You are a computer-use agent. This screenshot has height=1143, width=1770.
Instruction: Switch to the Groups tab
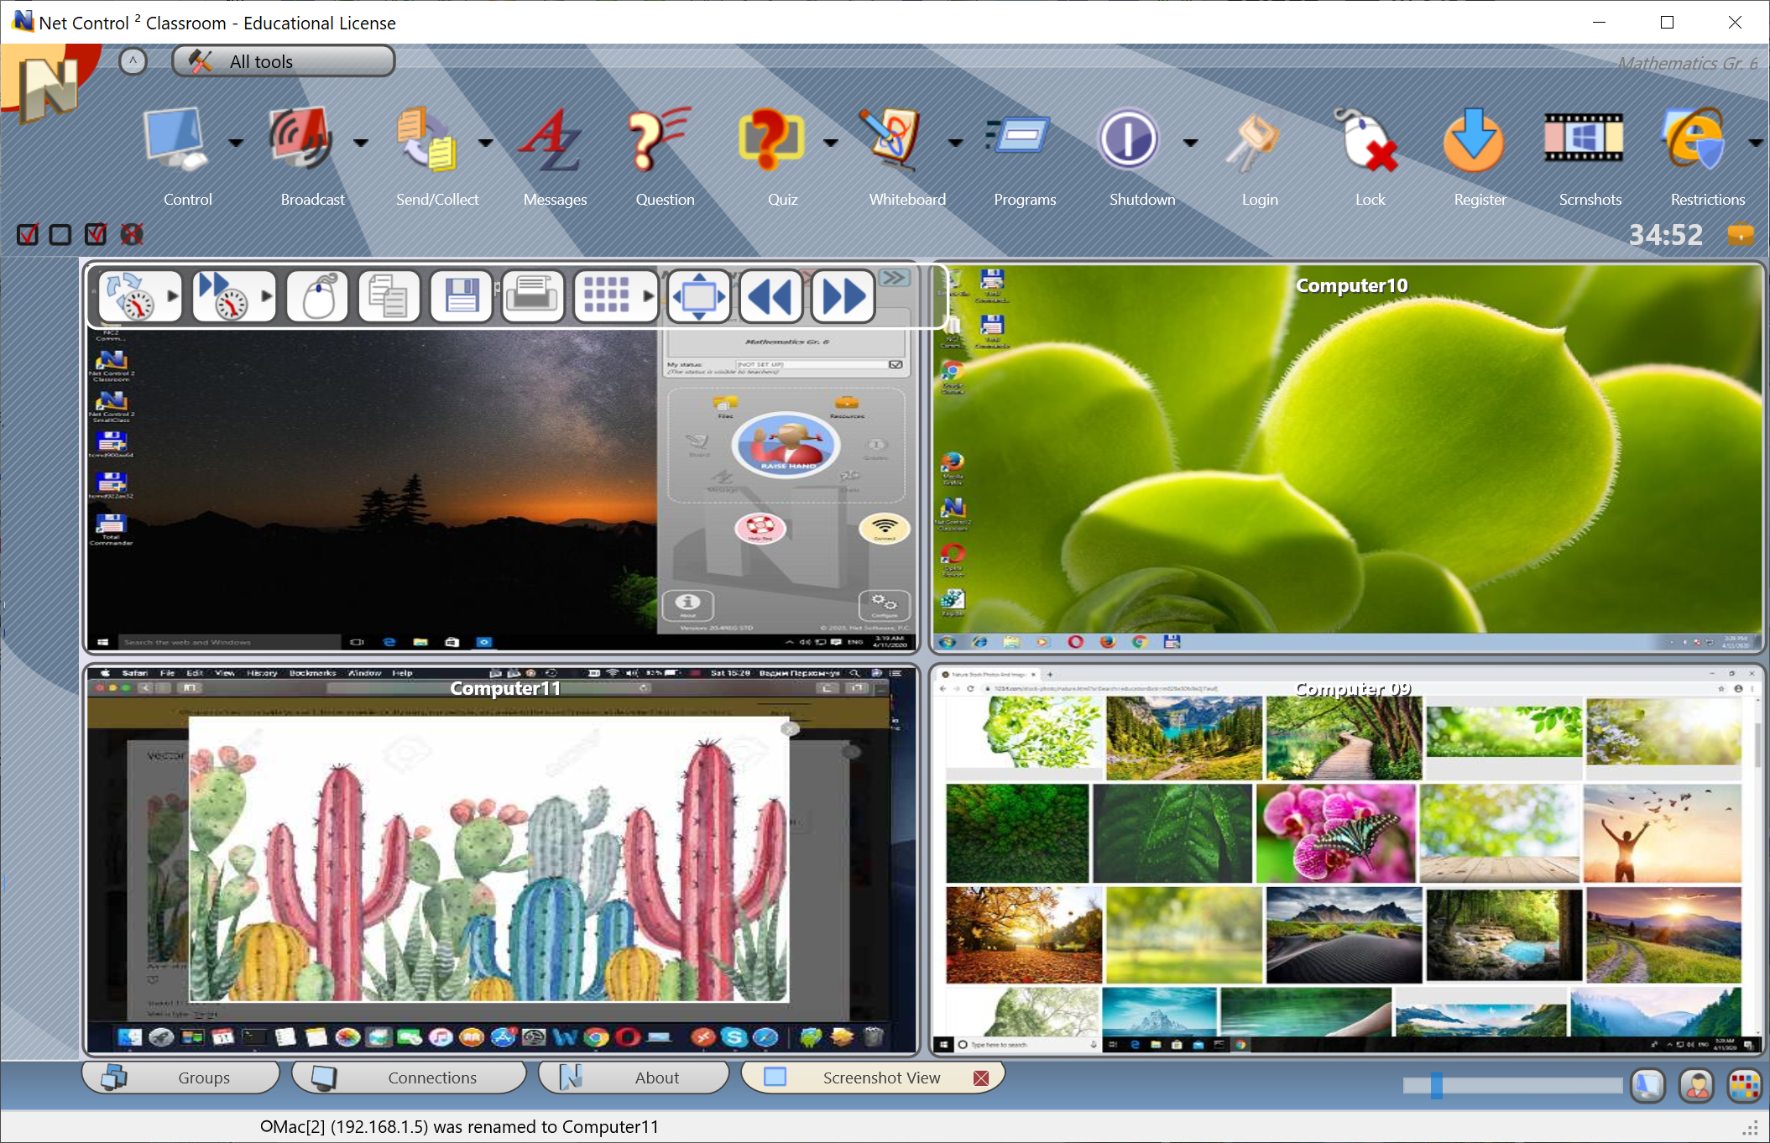[180, 1078]
